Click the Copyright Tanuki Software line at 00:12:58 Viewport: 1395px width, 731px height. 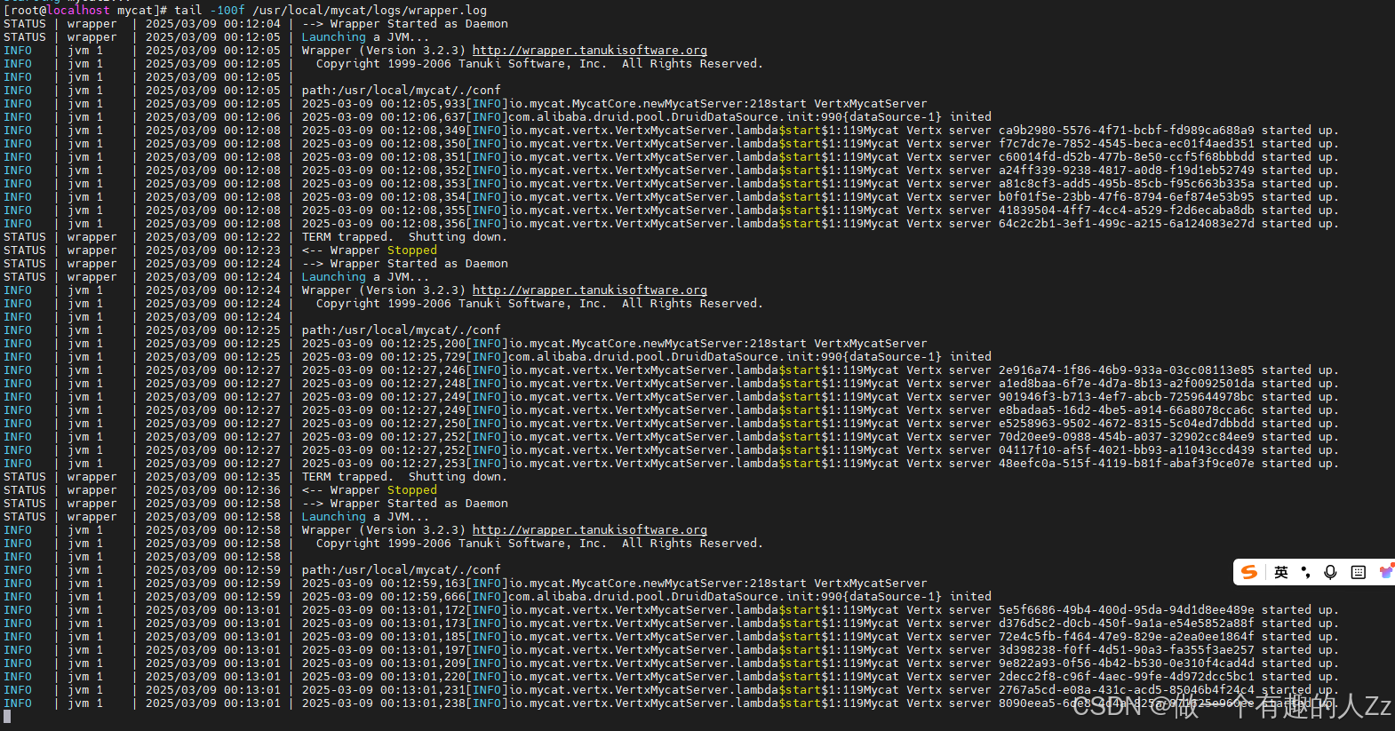coord(539,544)
